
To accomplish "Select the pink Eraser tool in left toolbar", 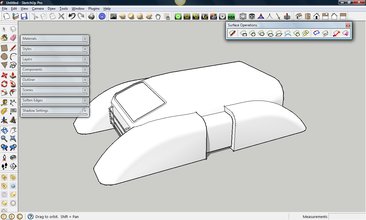I will click(x=13, y=38).
